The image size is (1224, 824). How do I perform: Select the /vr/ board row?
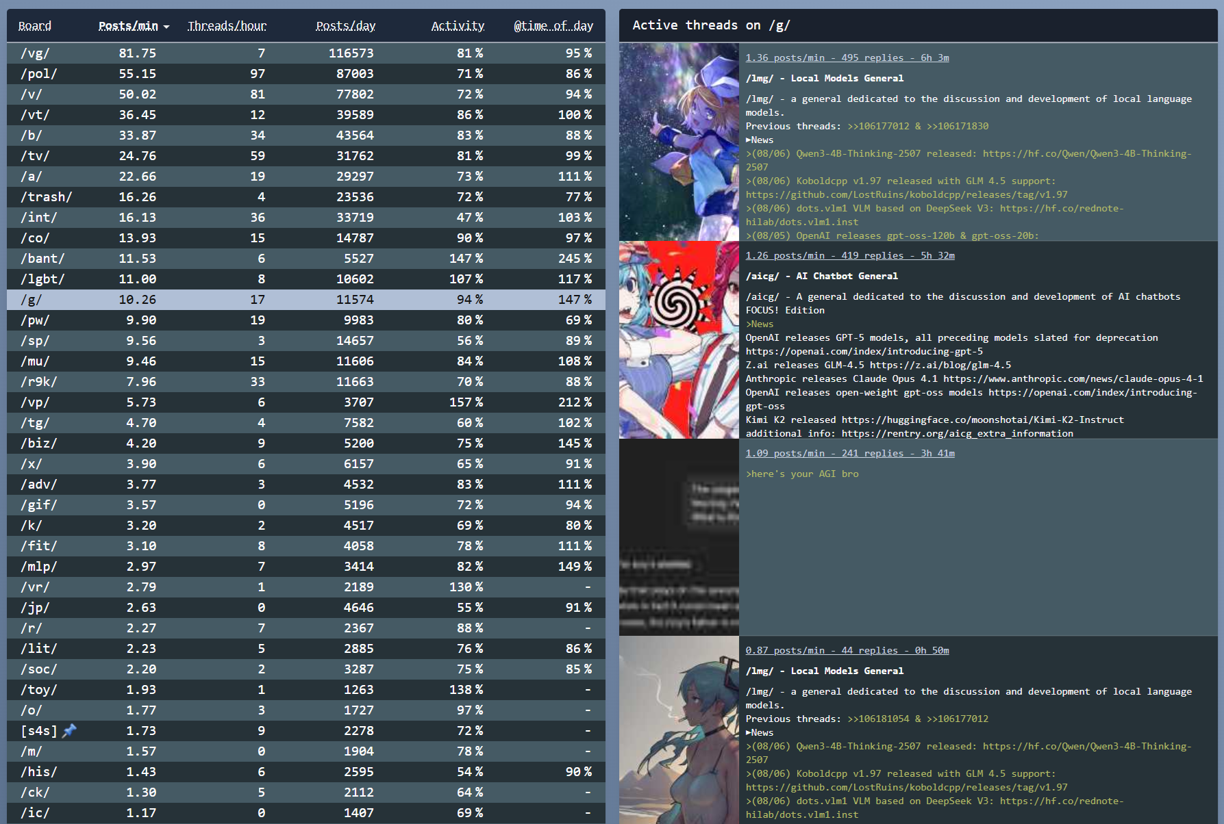306,587
